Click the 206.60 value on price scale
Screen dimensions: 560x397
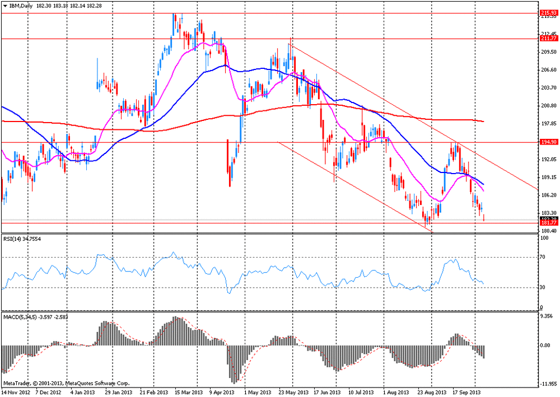tap(549, 69)
